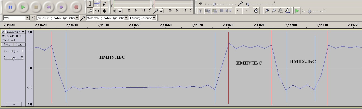Start playback with the green Play button

click(x=23, y=7)
